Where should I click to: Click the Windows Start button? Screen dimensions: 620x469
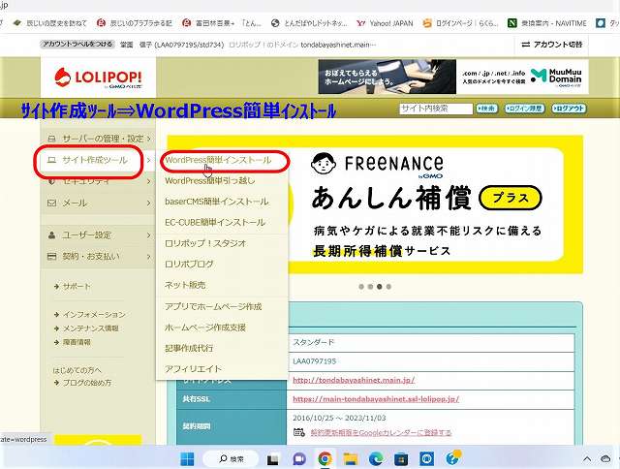click(187, 458)
